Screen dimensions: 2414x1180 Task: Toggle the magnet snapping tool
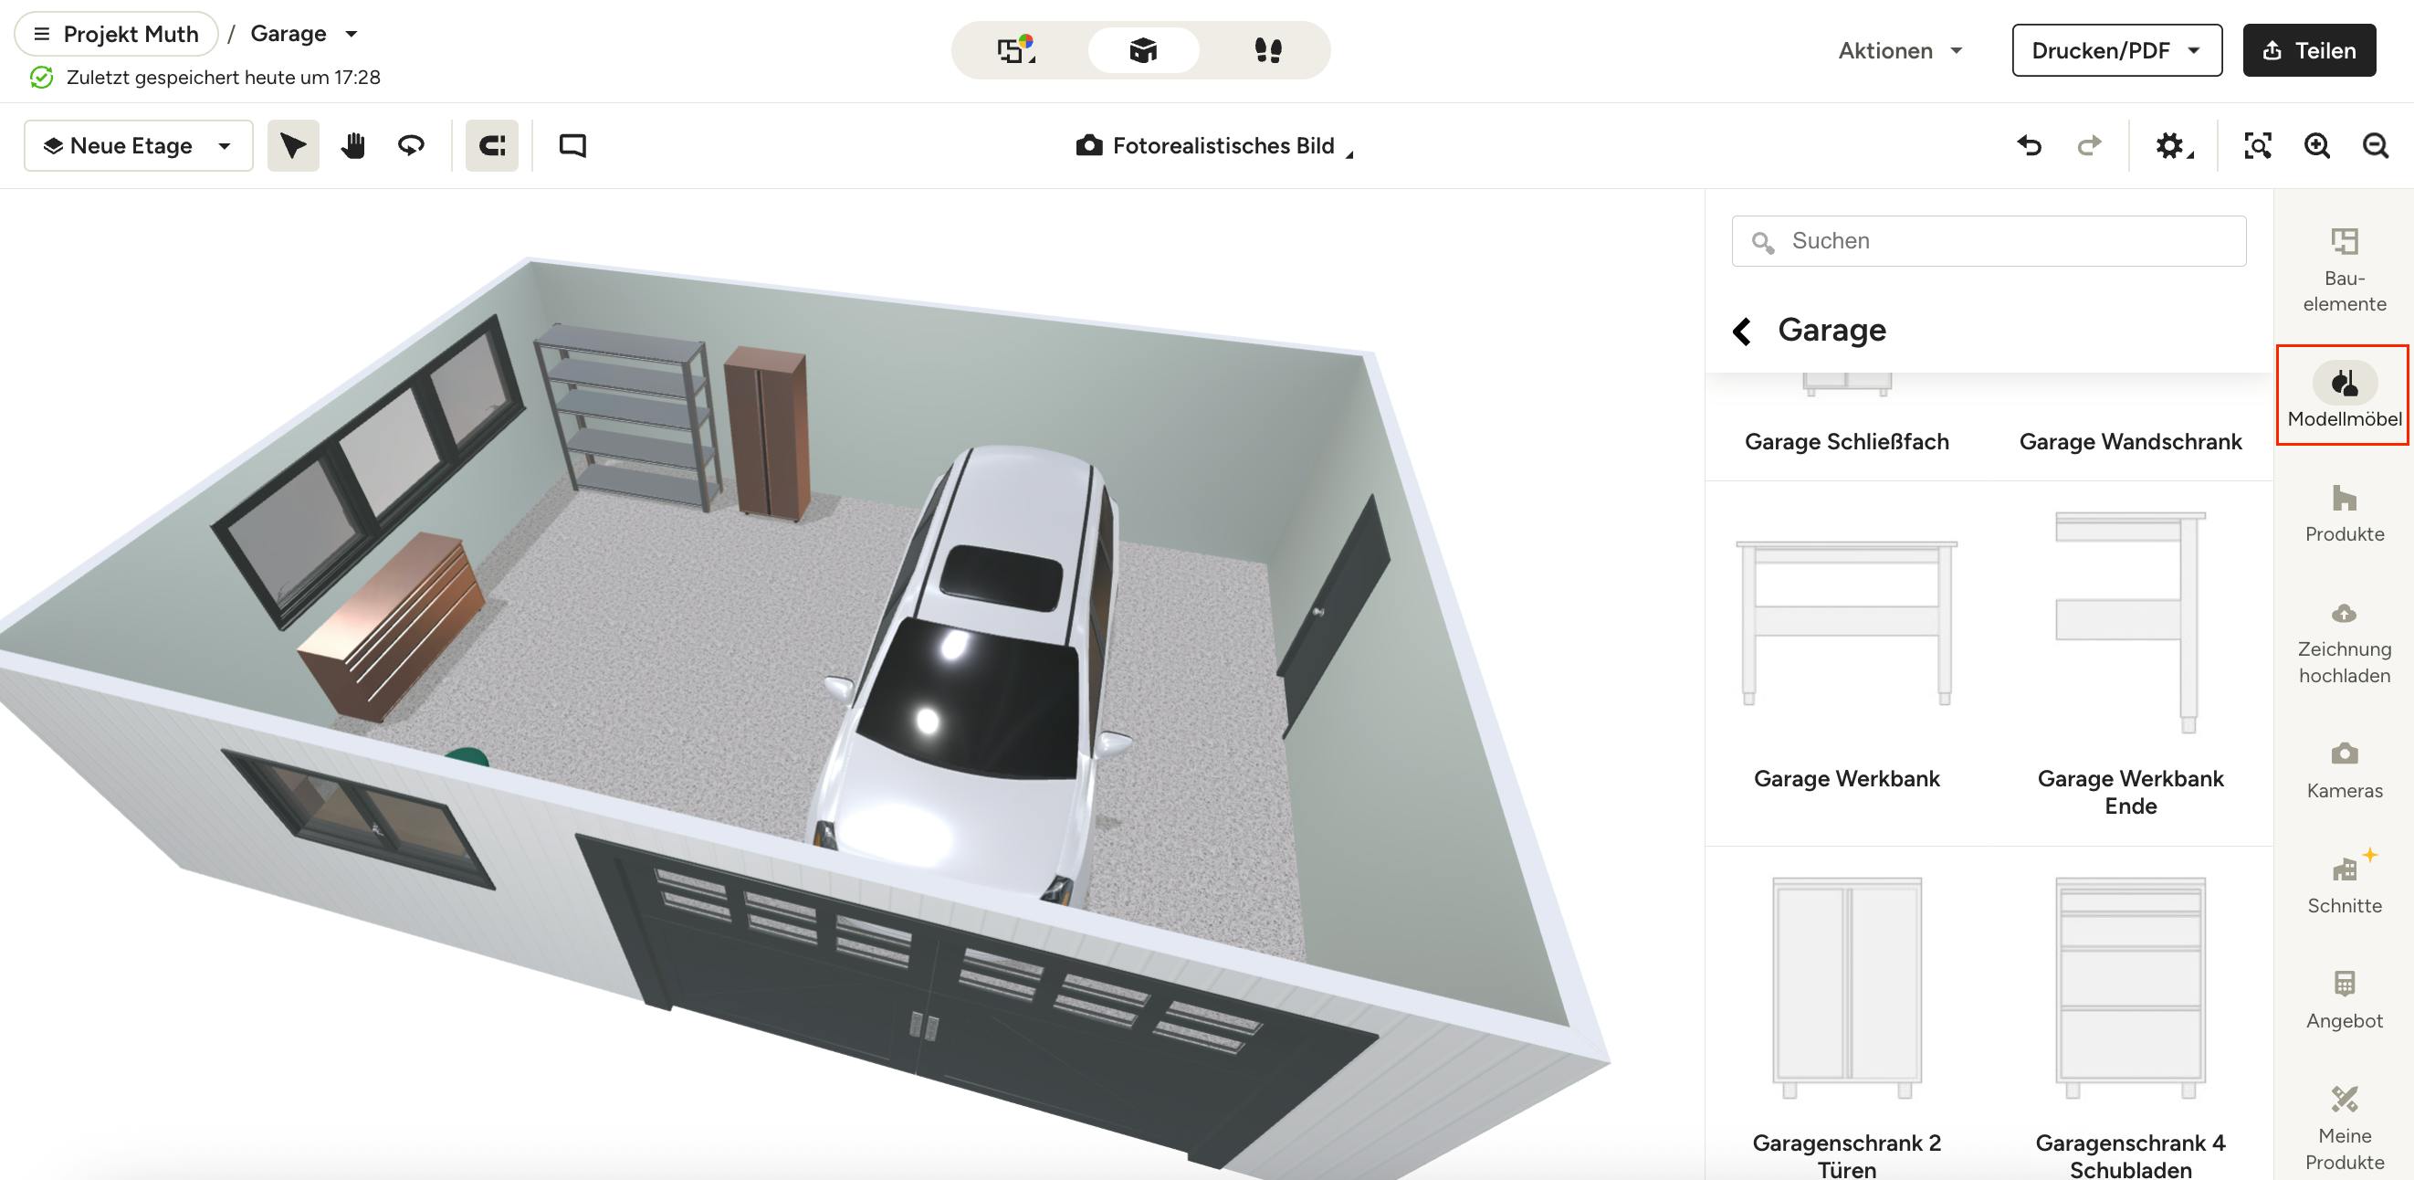[492, 145]
